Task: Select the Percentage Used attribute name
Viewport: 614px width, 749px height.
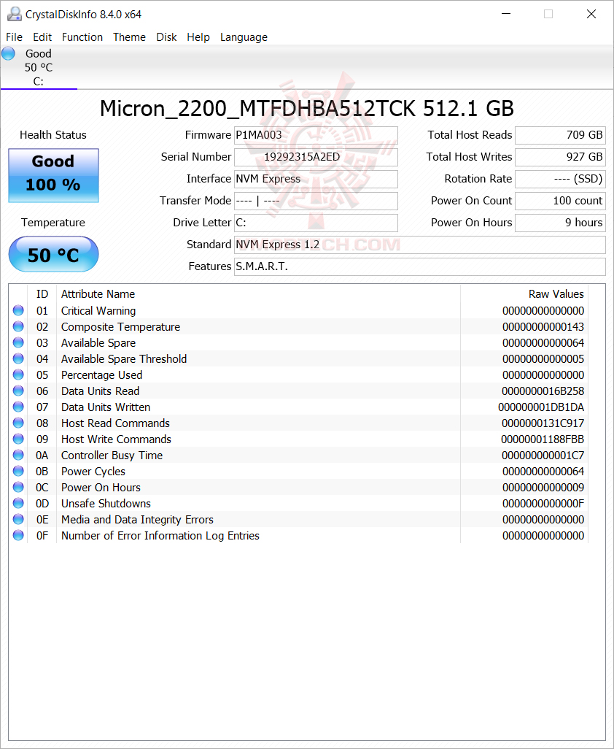Action: click(101, 375)
